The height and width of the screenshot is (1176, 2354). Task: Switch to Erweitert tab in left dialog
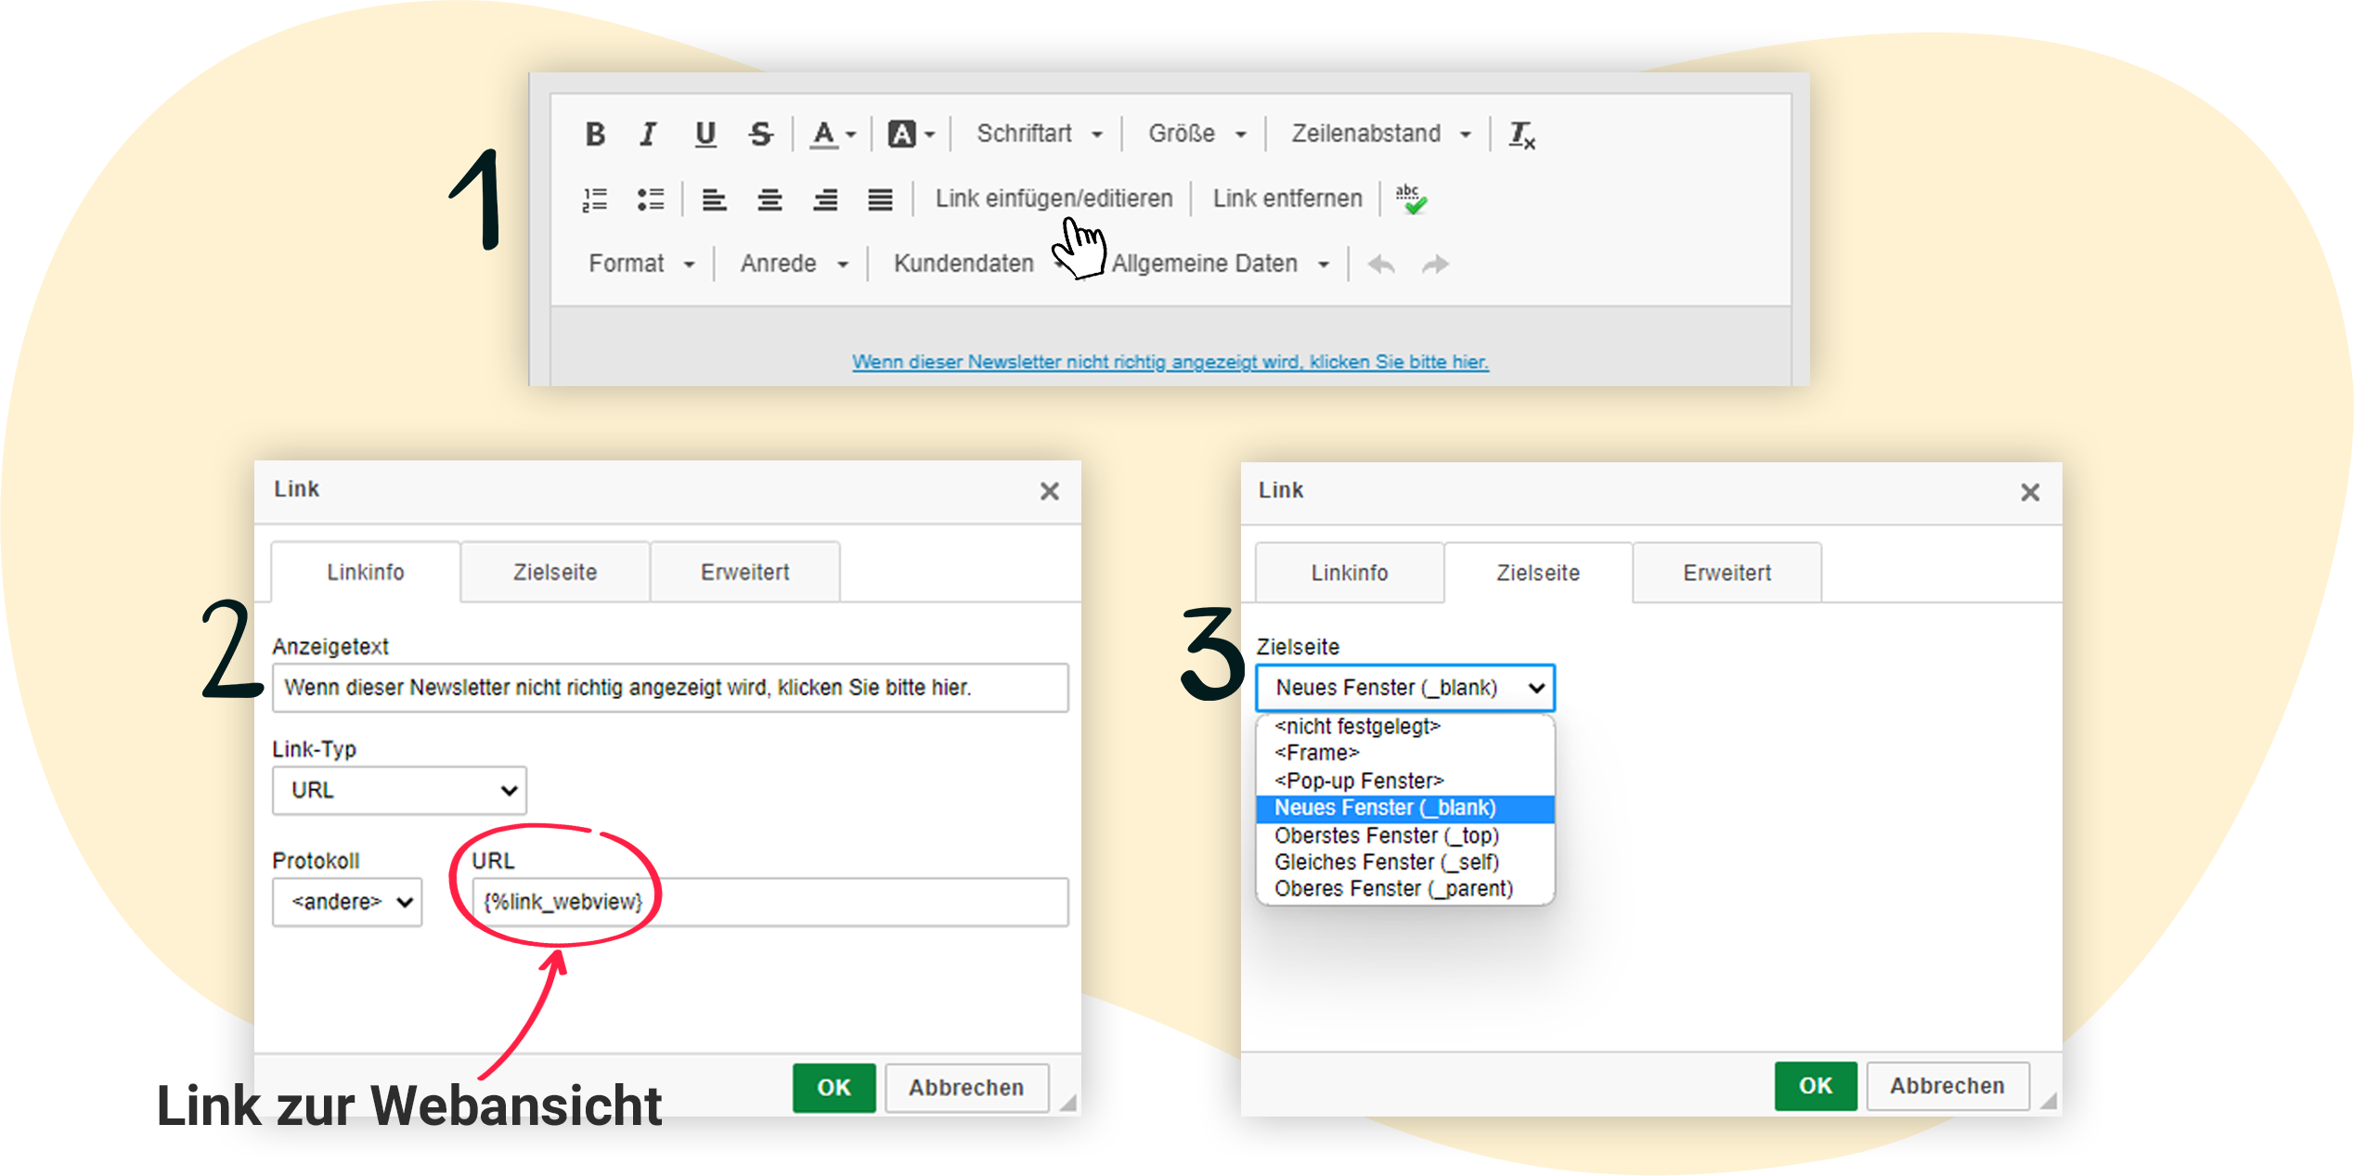744,572
